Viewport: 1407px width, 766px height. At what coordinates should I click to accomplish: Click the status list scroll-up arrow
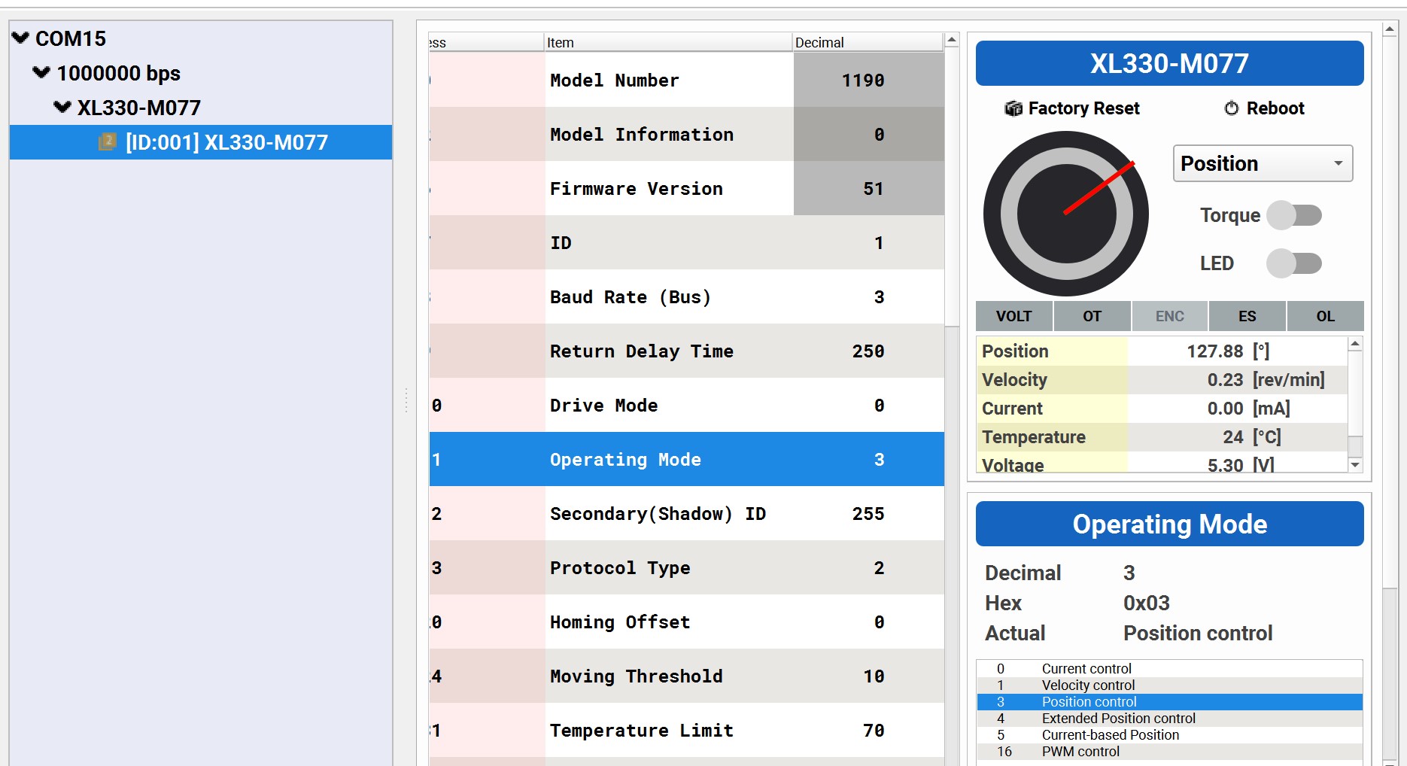(x=1355, y=344)
